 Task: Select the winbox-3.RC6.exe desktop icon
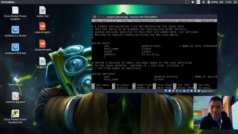coord(15,49)
